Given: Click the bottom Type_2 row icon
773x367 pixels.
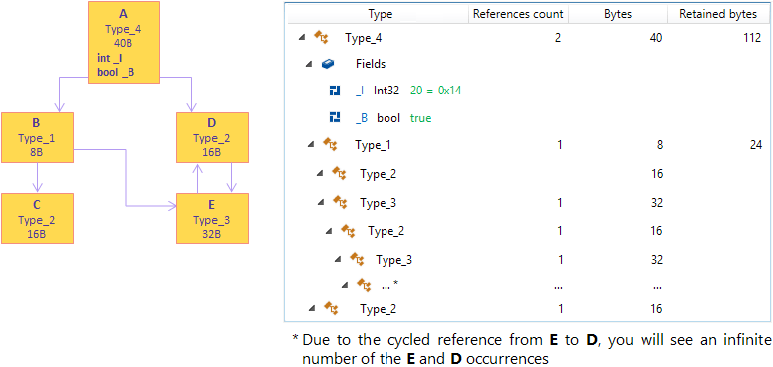Looking at the screenshot, I should tap(331, 308).
